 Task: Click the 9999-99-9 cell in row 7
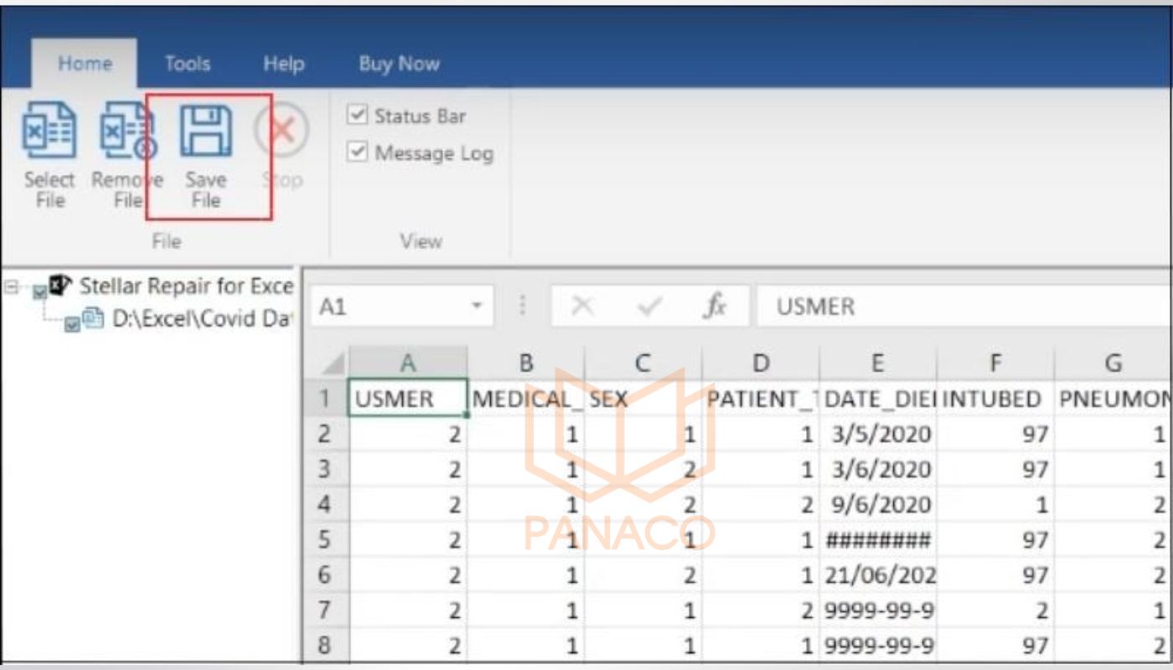[878, 610]
